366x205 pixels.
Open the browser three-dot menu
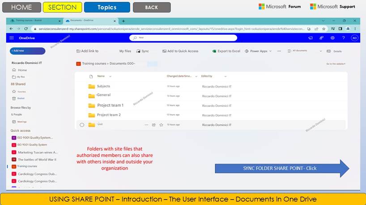click(x=355, y=29)
